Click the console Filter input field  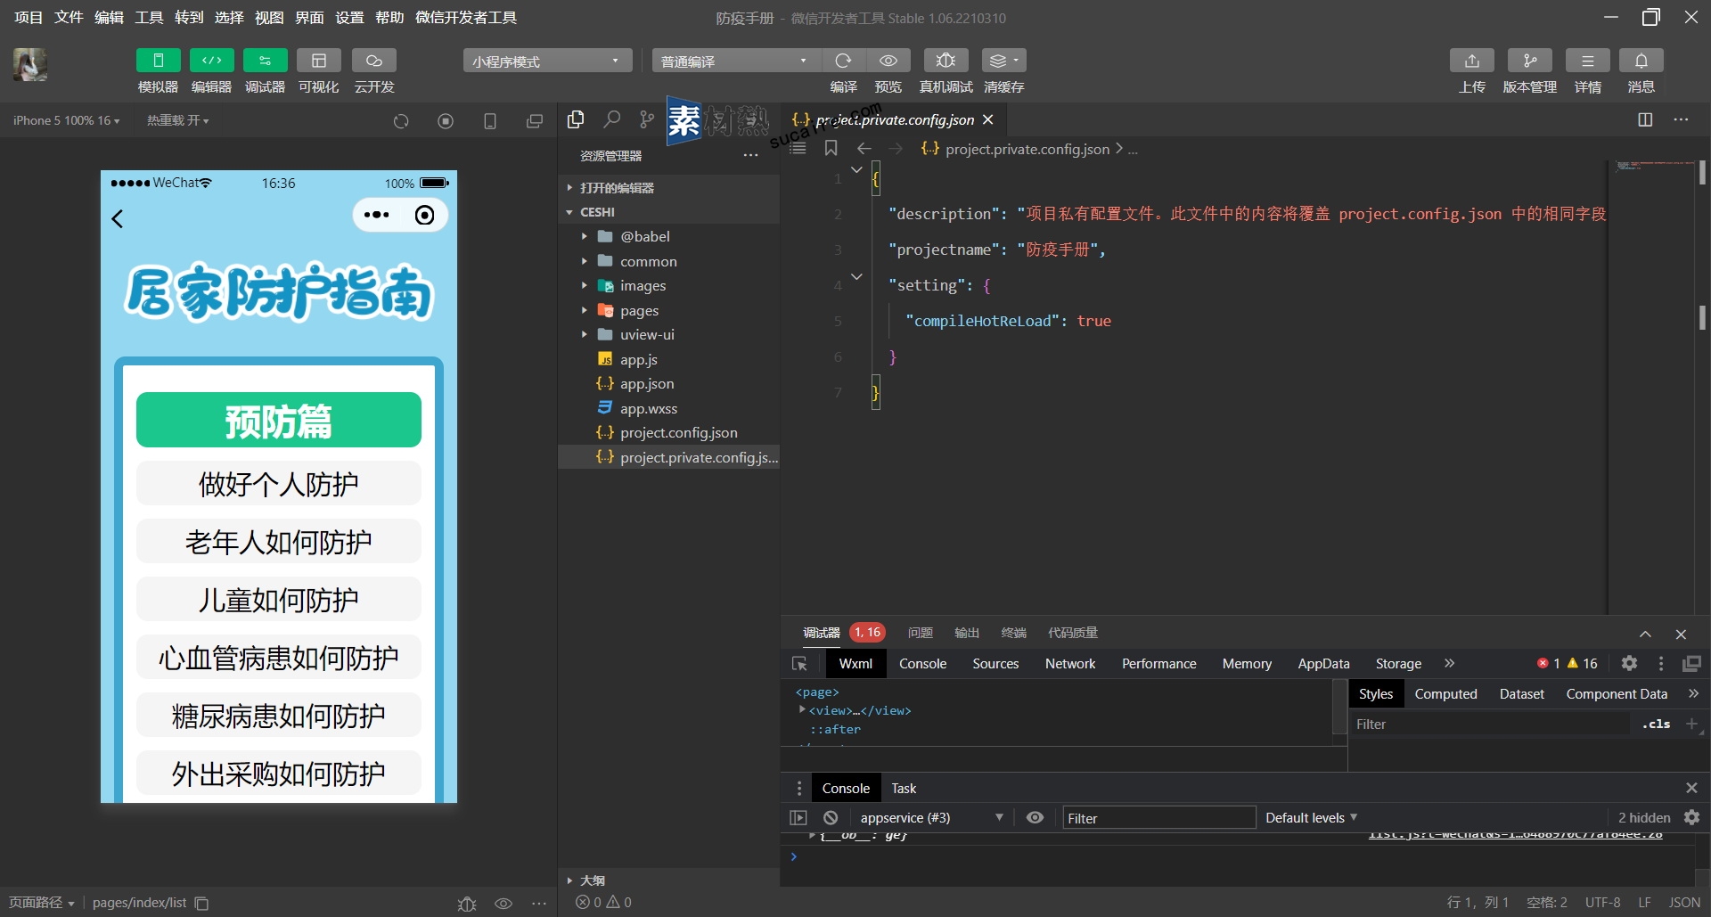(x=1158, y=818)
